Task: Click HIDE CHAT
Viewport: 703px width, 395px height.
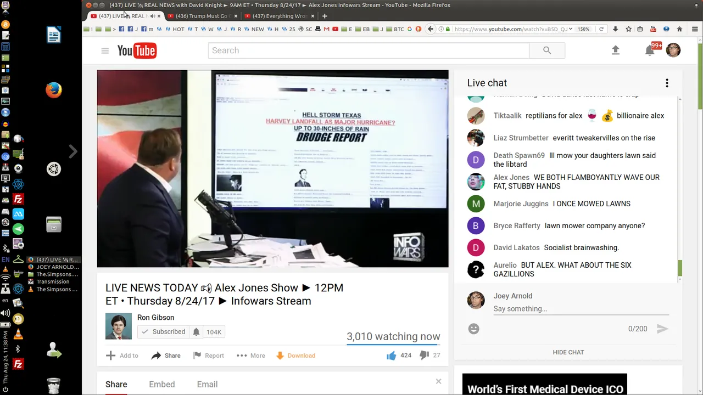Action: click(x=568, y=352)
